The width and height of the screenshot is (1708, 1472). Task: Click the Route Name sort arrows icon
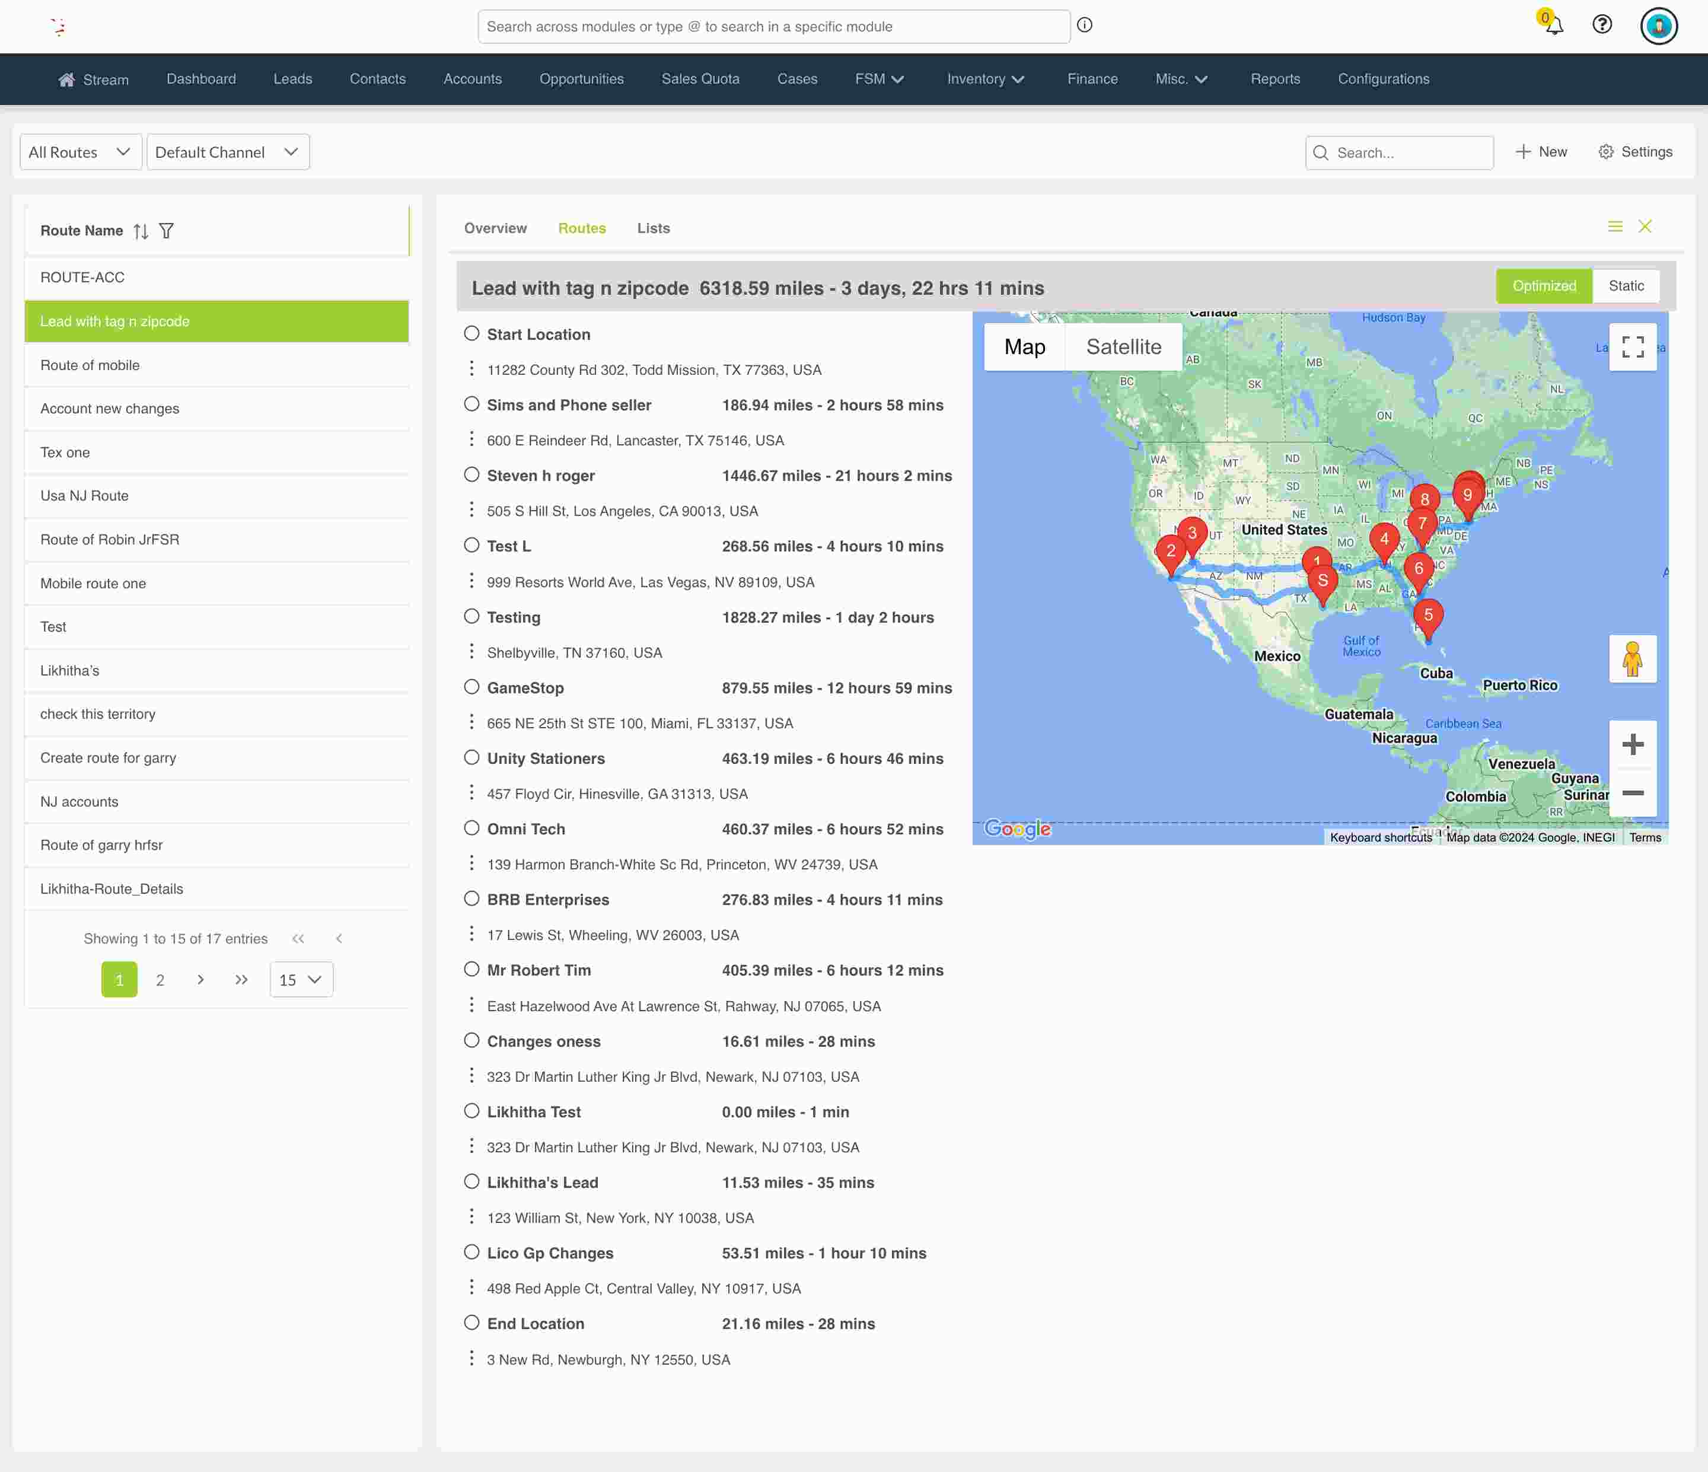click(141, 231)
